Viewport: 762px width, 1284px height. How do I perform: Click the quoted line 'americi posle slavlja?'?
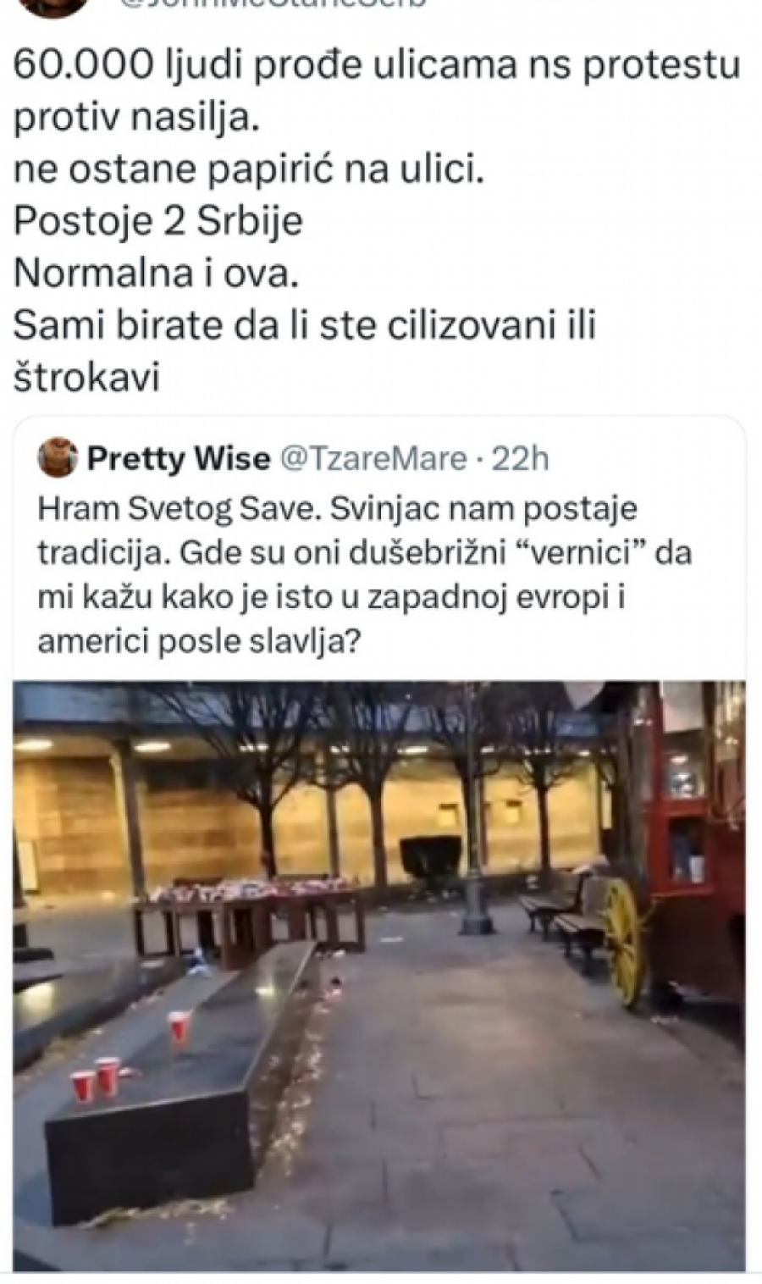tap(198, 641)
